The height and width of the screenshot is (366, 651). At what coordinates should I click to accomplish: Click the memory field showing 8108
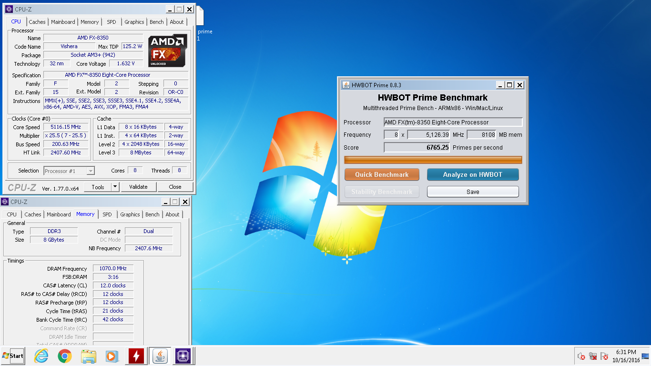pyautogui.click(x=482, y=135)
